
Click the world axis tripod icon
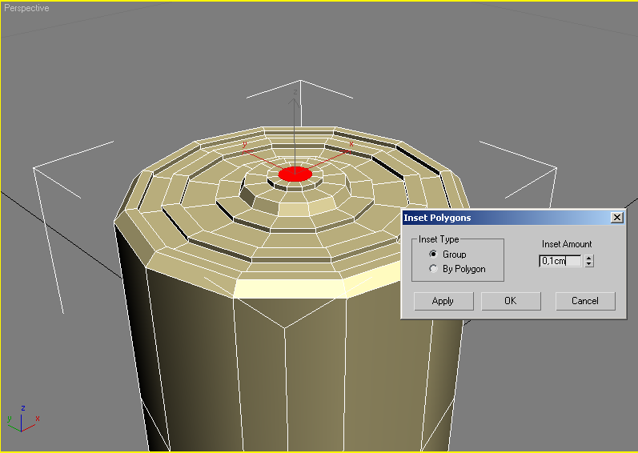(x=22, y=419)
